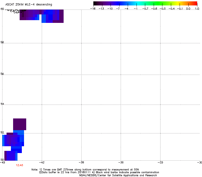202x177 pixels.
Task: Click the latitude label 58
Action: tap(2, 42)
